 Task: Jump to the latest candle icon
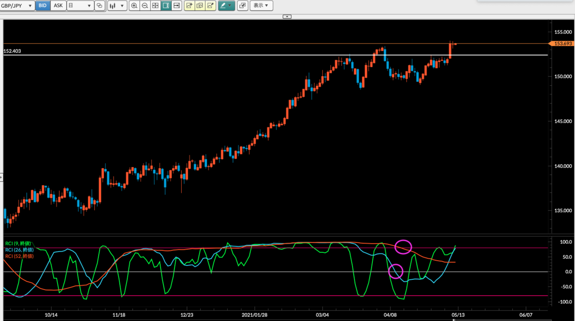[x=177, y=6]
